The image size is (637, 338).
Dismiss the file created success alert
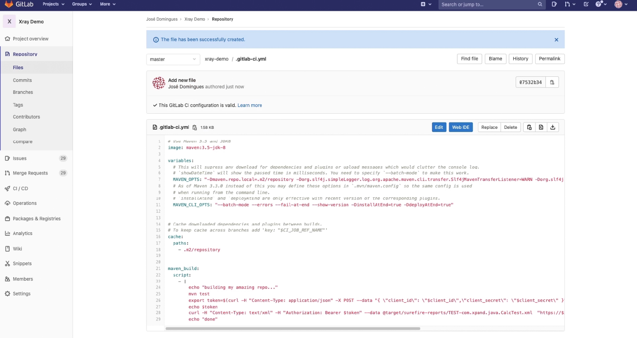point(556,40)
